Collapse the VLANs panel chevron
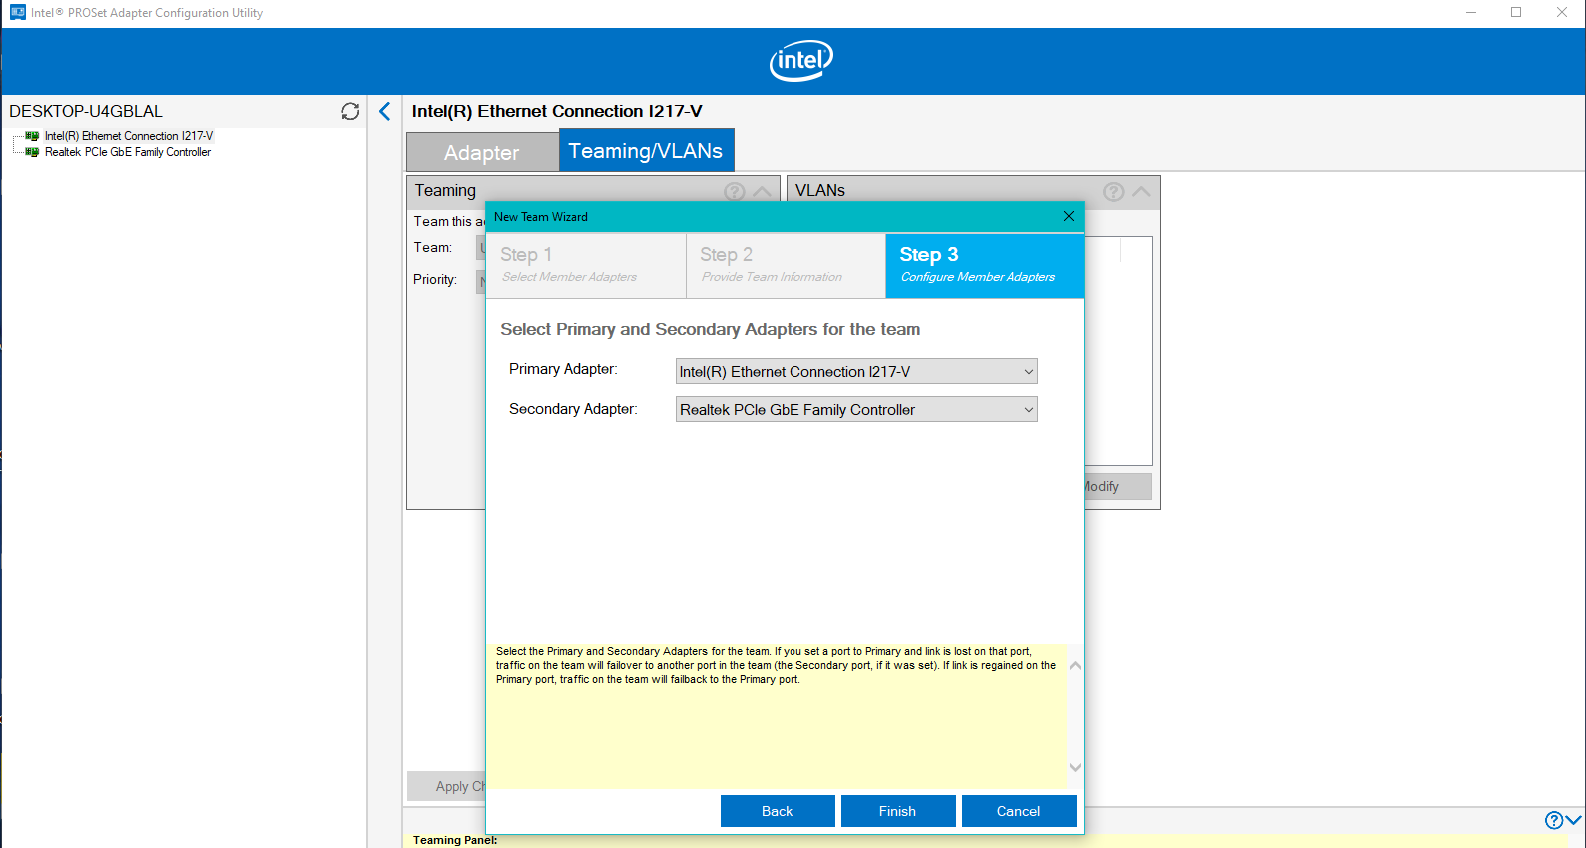 pos(1141,191)
